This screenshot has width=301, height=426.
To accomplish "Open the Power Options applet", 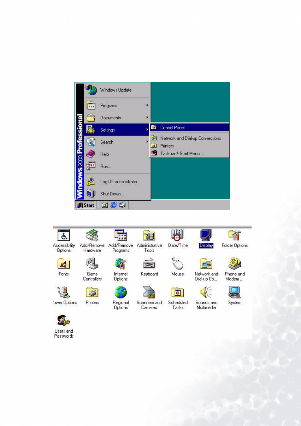I will point(65,296).
